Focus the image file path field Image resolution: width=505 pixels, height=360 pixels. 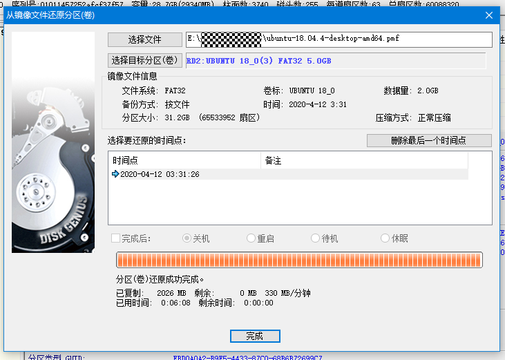(x=339, y=39)
